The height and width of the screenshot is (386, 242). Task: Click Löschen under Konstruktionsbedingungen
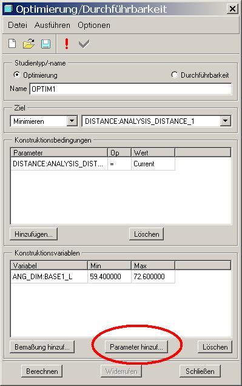[147, 234]
